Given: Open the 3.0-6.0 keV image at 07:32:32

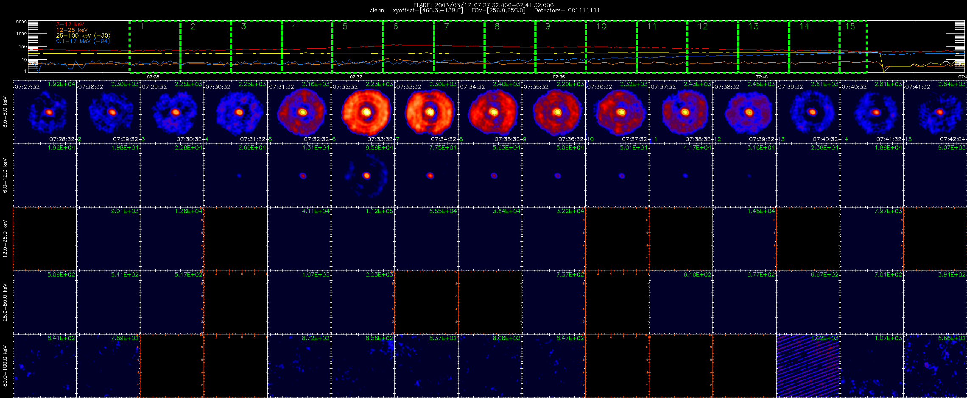Looking at the screenshot, I should pyautogui.click(x=363, y=112).
